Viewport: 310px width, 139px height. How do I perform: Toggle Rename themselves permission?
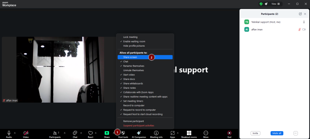(x=134, y=66)
